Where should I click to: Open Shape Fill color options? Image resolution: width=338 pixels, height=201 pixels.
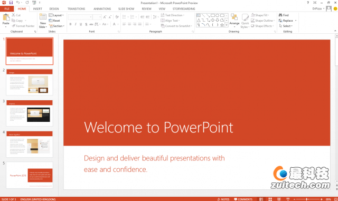(x=260, y=15)
